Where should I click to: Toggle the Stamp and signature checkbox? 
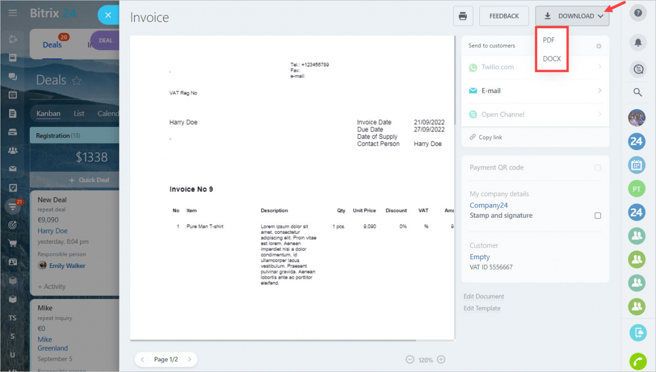(x=598, y=216)
